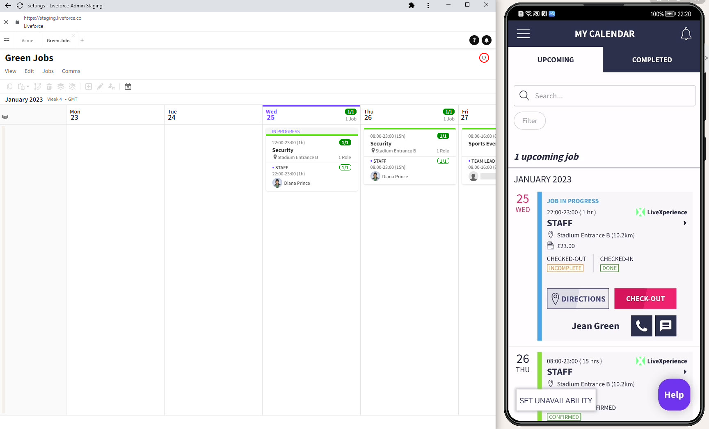Click the site lock icon in address bar
The width and height of the screenshot is (709, 429).
(17, 22)
